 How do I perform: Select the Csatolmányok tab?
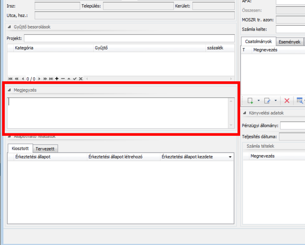click(x=258, y=42)
